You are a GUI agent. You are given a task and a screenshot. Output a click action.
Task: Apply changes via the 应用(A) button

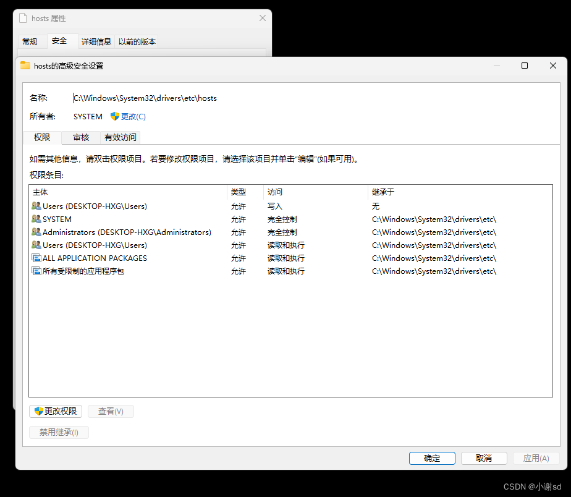click(536, 458)
